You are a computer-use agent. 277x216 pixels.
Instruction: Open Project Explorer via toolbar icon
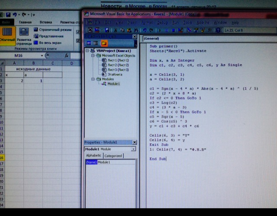point(189,30)
